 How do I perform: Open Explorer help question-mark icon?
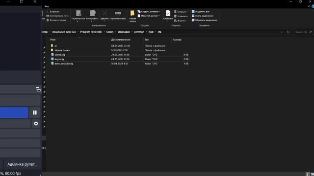click(313, 6)
